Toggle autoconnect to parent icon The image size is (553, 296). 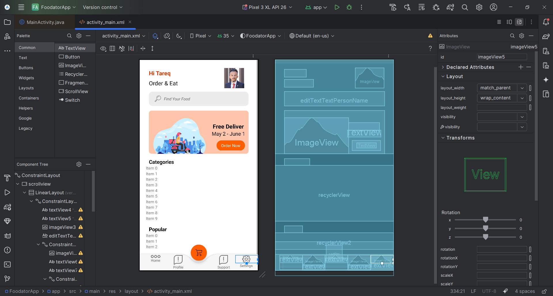122,48
